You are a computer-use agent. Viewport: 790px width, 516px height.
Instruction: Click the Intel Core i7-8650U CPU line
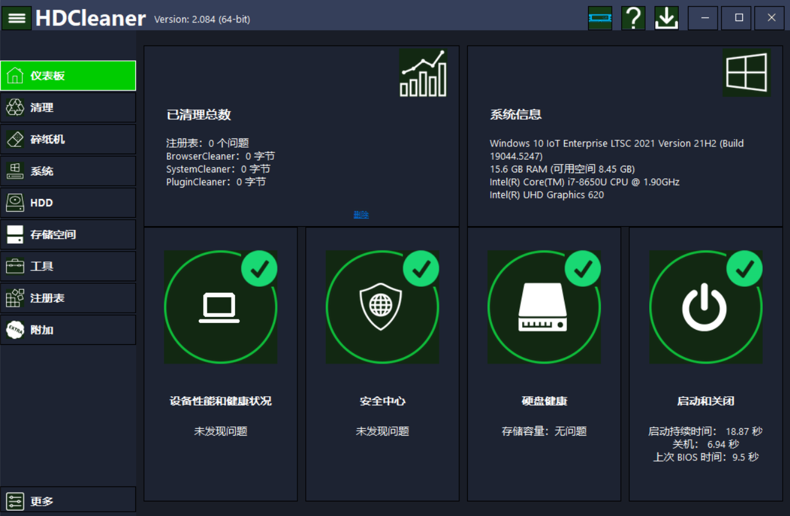[584, 182]
